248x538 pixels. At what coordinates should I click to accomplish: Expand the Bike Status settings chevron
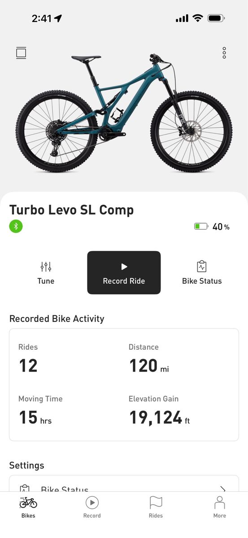222,489
